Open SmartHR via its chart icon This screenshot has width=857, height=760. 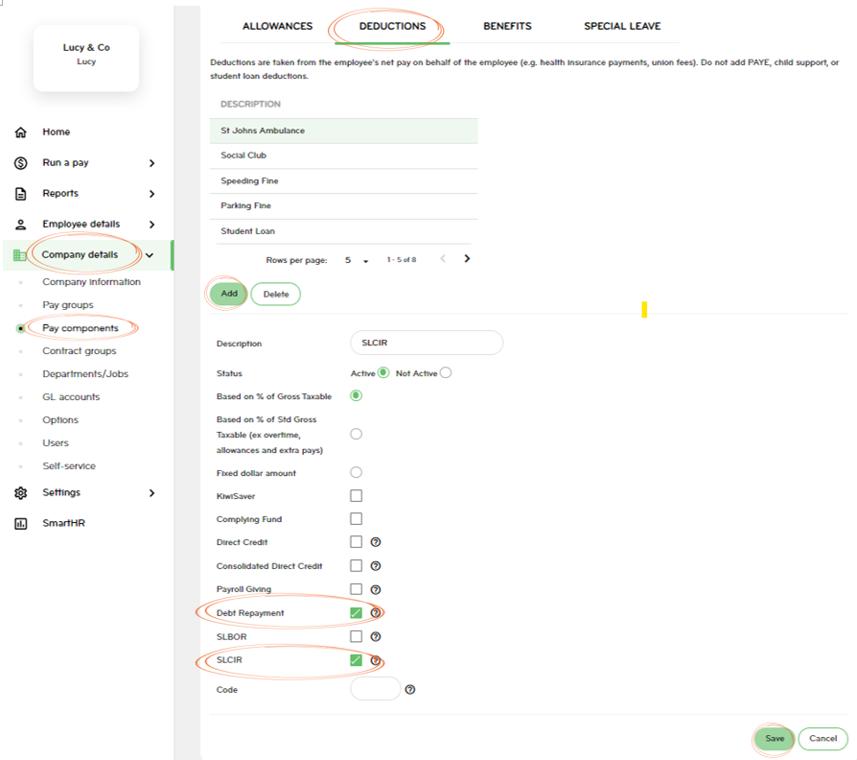[21, 524]
